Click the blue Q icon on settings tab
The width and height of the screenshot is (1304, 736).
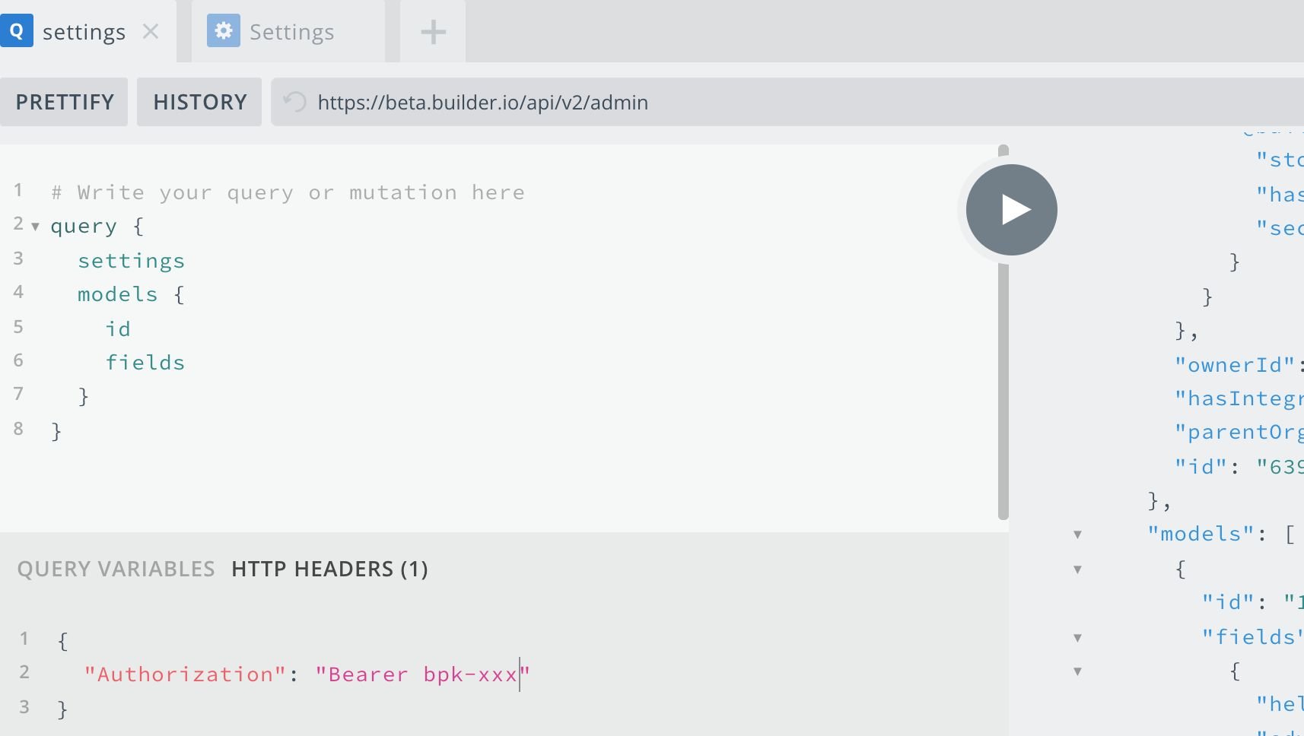pos(17,32)
